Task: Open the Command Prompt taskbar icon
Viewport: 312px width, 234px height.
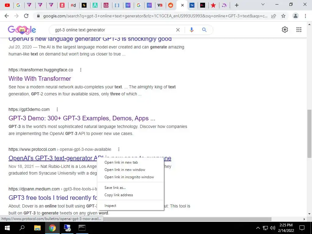Action: point(82,228)
